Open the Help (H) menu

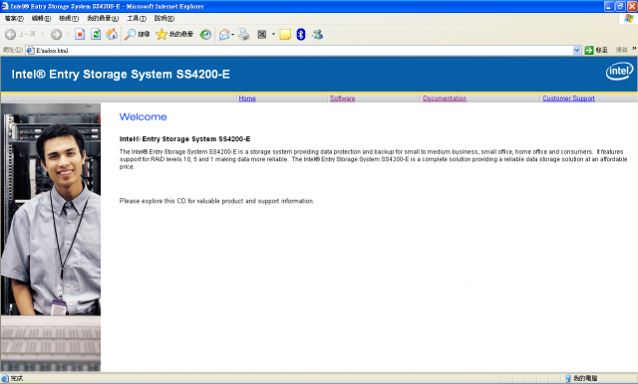163,18
